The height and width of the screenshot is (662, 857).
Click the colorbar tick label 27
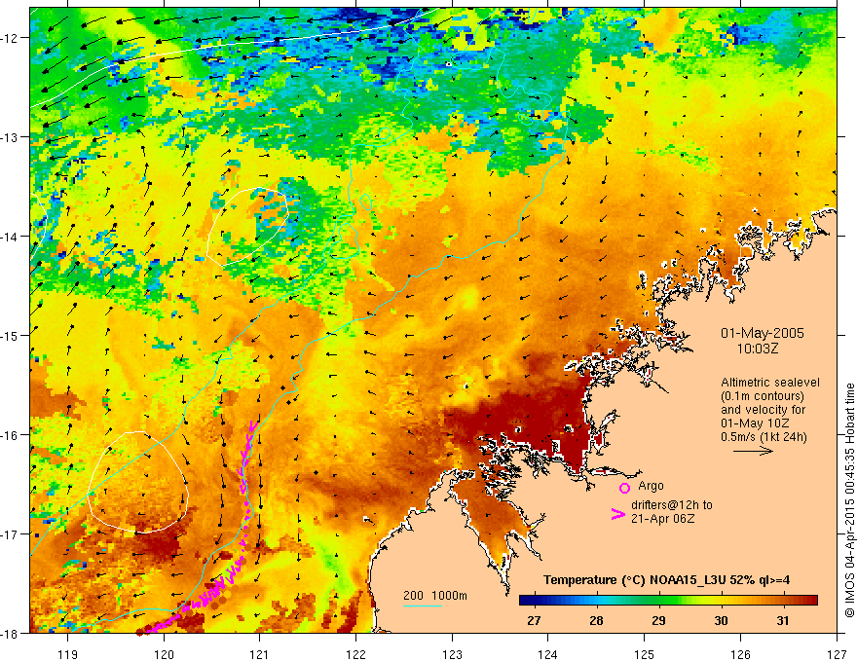pyautogui.click(x=534, y=620)
